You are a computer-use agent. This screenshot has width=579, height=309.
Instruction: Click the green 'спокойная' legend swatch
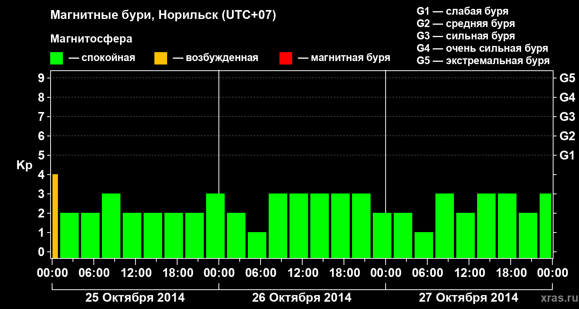(56, 58)
